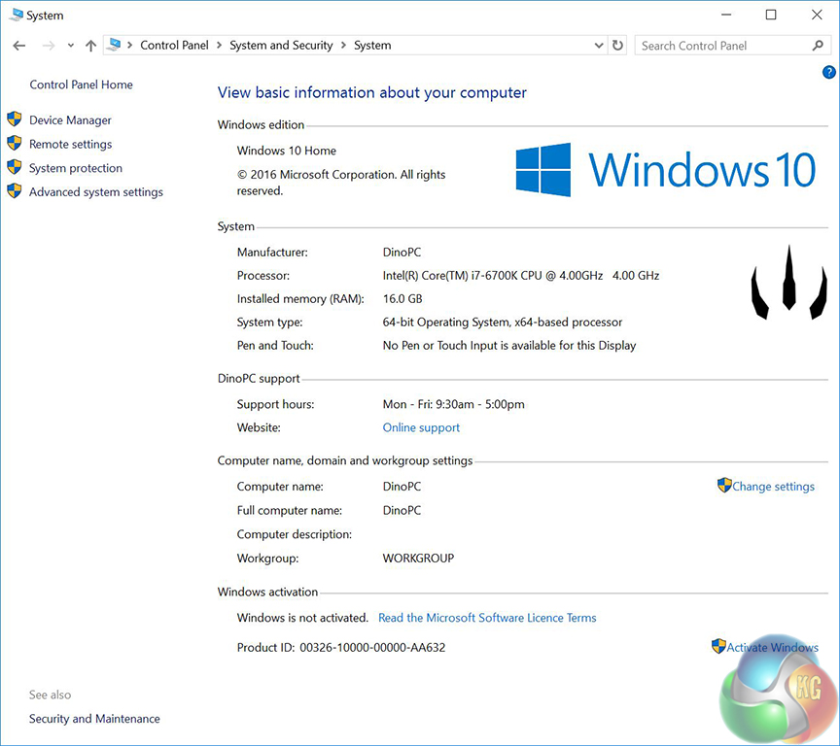The image size is (840, 746).
Task: Open the Online support website link
Action: click(x=421, y=427)
